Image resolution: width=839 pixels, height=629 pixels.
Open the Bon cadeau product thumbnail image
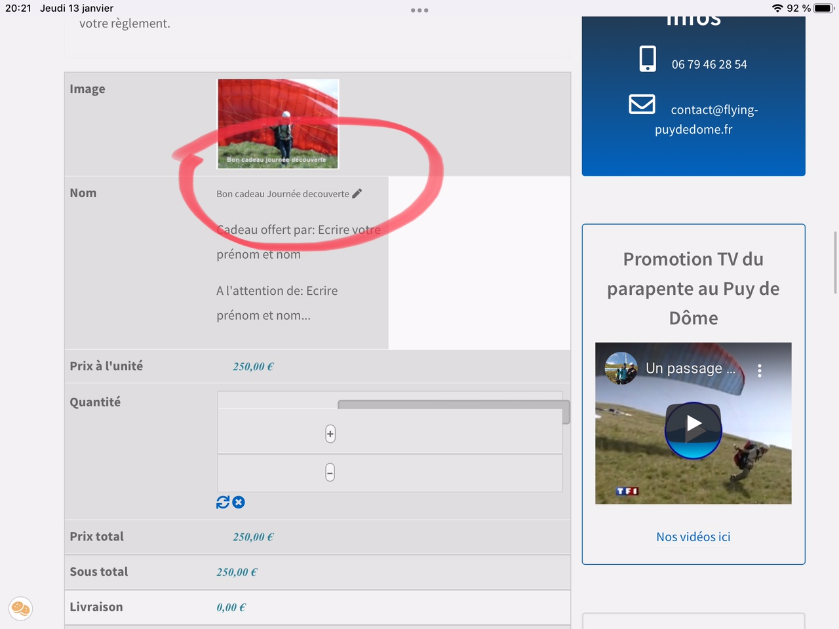[x=278, y=124]
